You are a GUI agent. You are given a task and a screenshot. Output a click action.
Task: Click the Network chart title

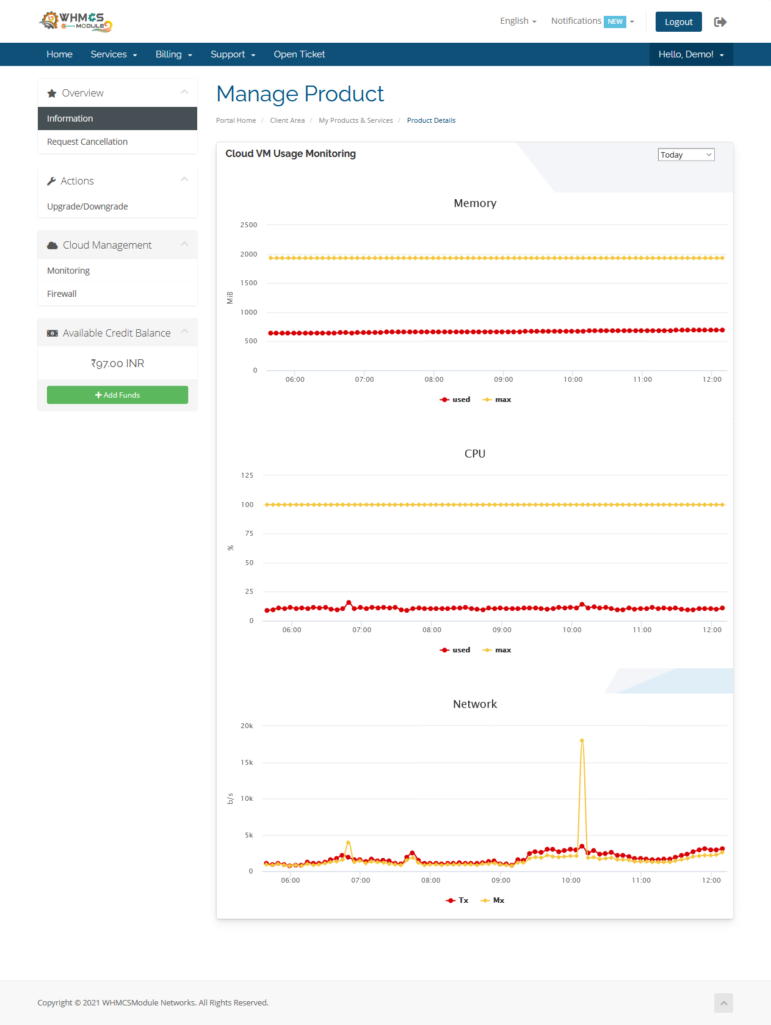(475, 704)
